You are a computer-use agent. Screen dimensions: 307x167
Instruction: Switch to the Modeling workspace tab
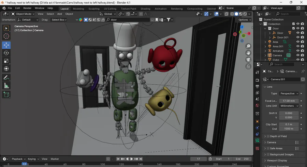click(x=78, y=9)
